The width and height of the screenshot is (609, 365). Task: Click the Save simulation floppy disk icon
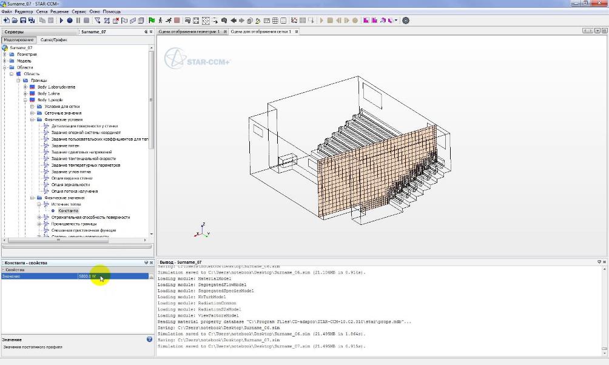[x=23, y=20]
